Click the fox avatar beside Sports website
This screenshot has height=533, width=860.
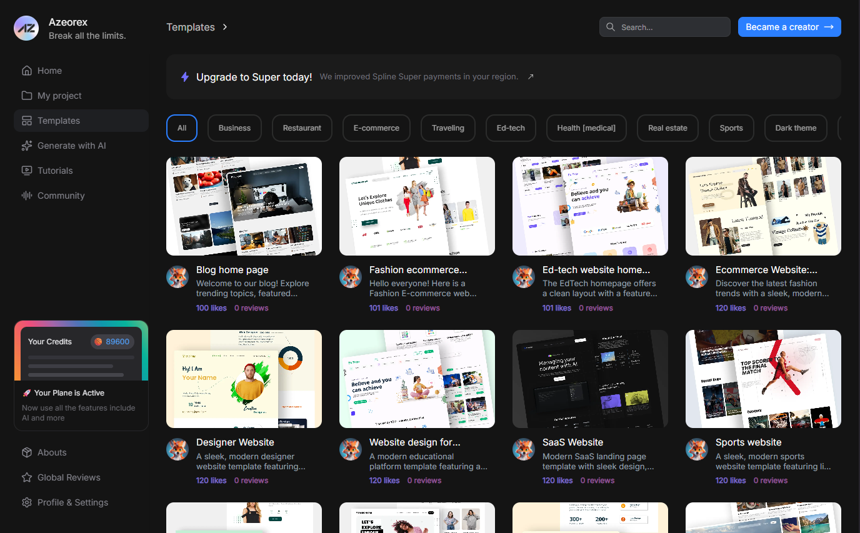pyautogui.click(x=697, y=449)
